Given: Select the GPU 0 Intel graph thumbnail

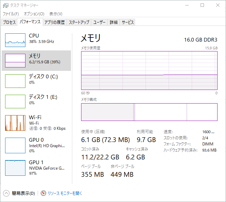Looking at the screenshot, I should click(15, 145).
